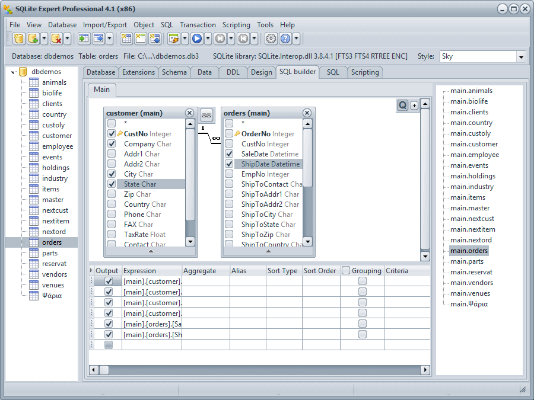534x400 pixels.
Task: Create a new database from the toolbar
Action: pos(18,38)
